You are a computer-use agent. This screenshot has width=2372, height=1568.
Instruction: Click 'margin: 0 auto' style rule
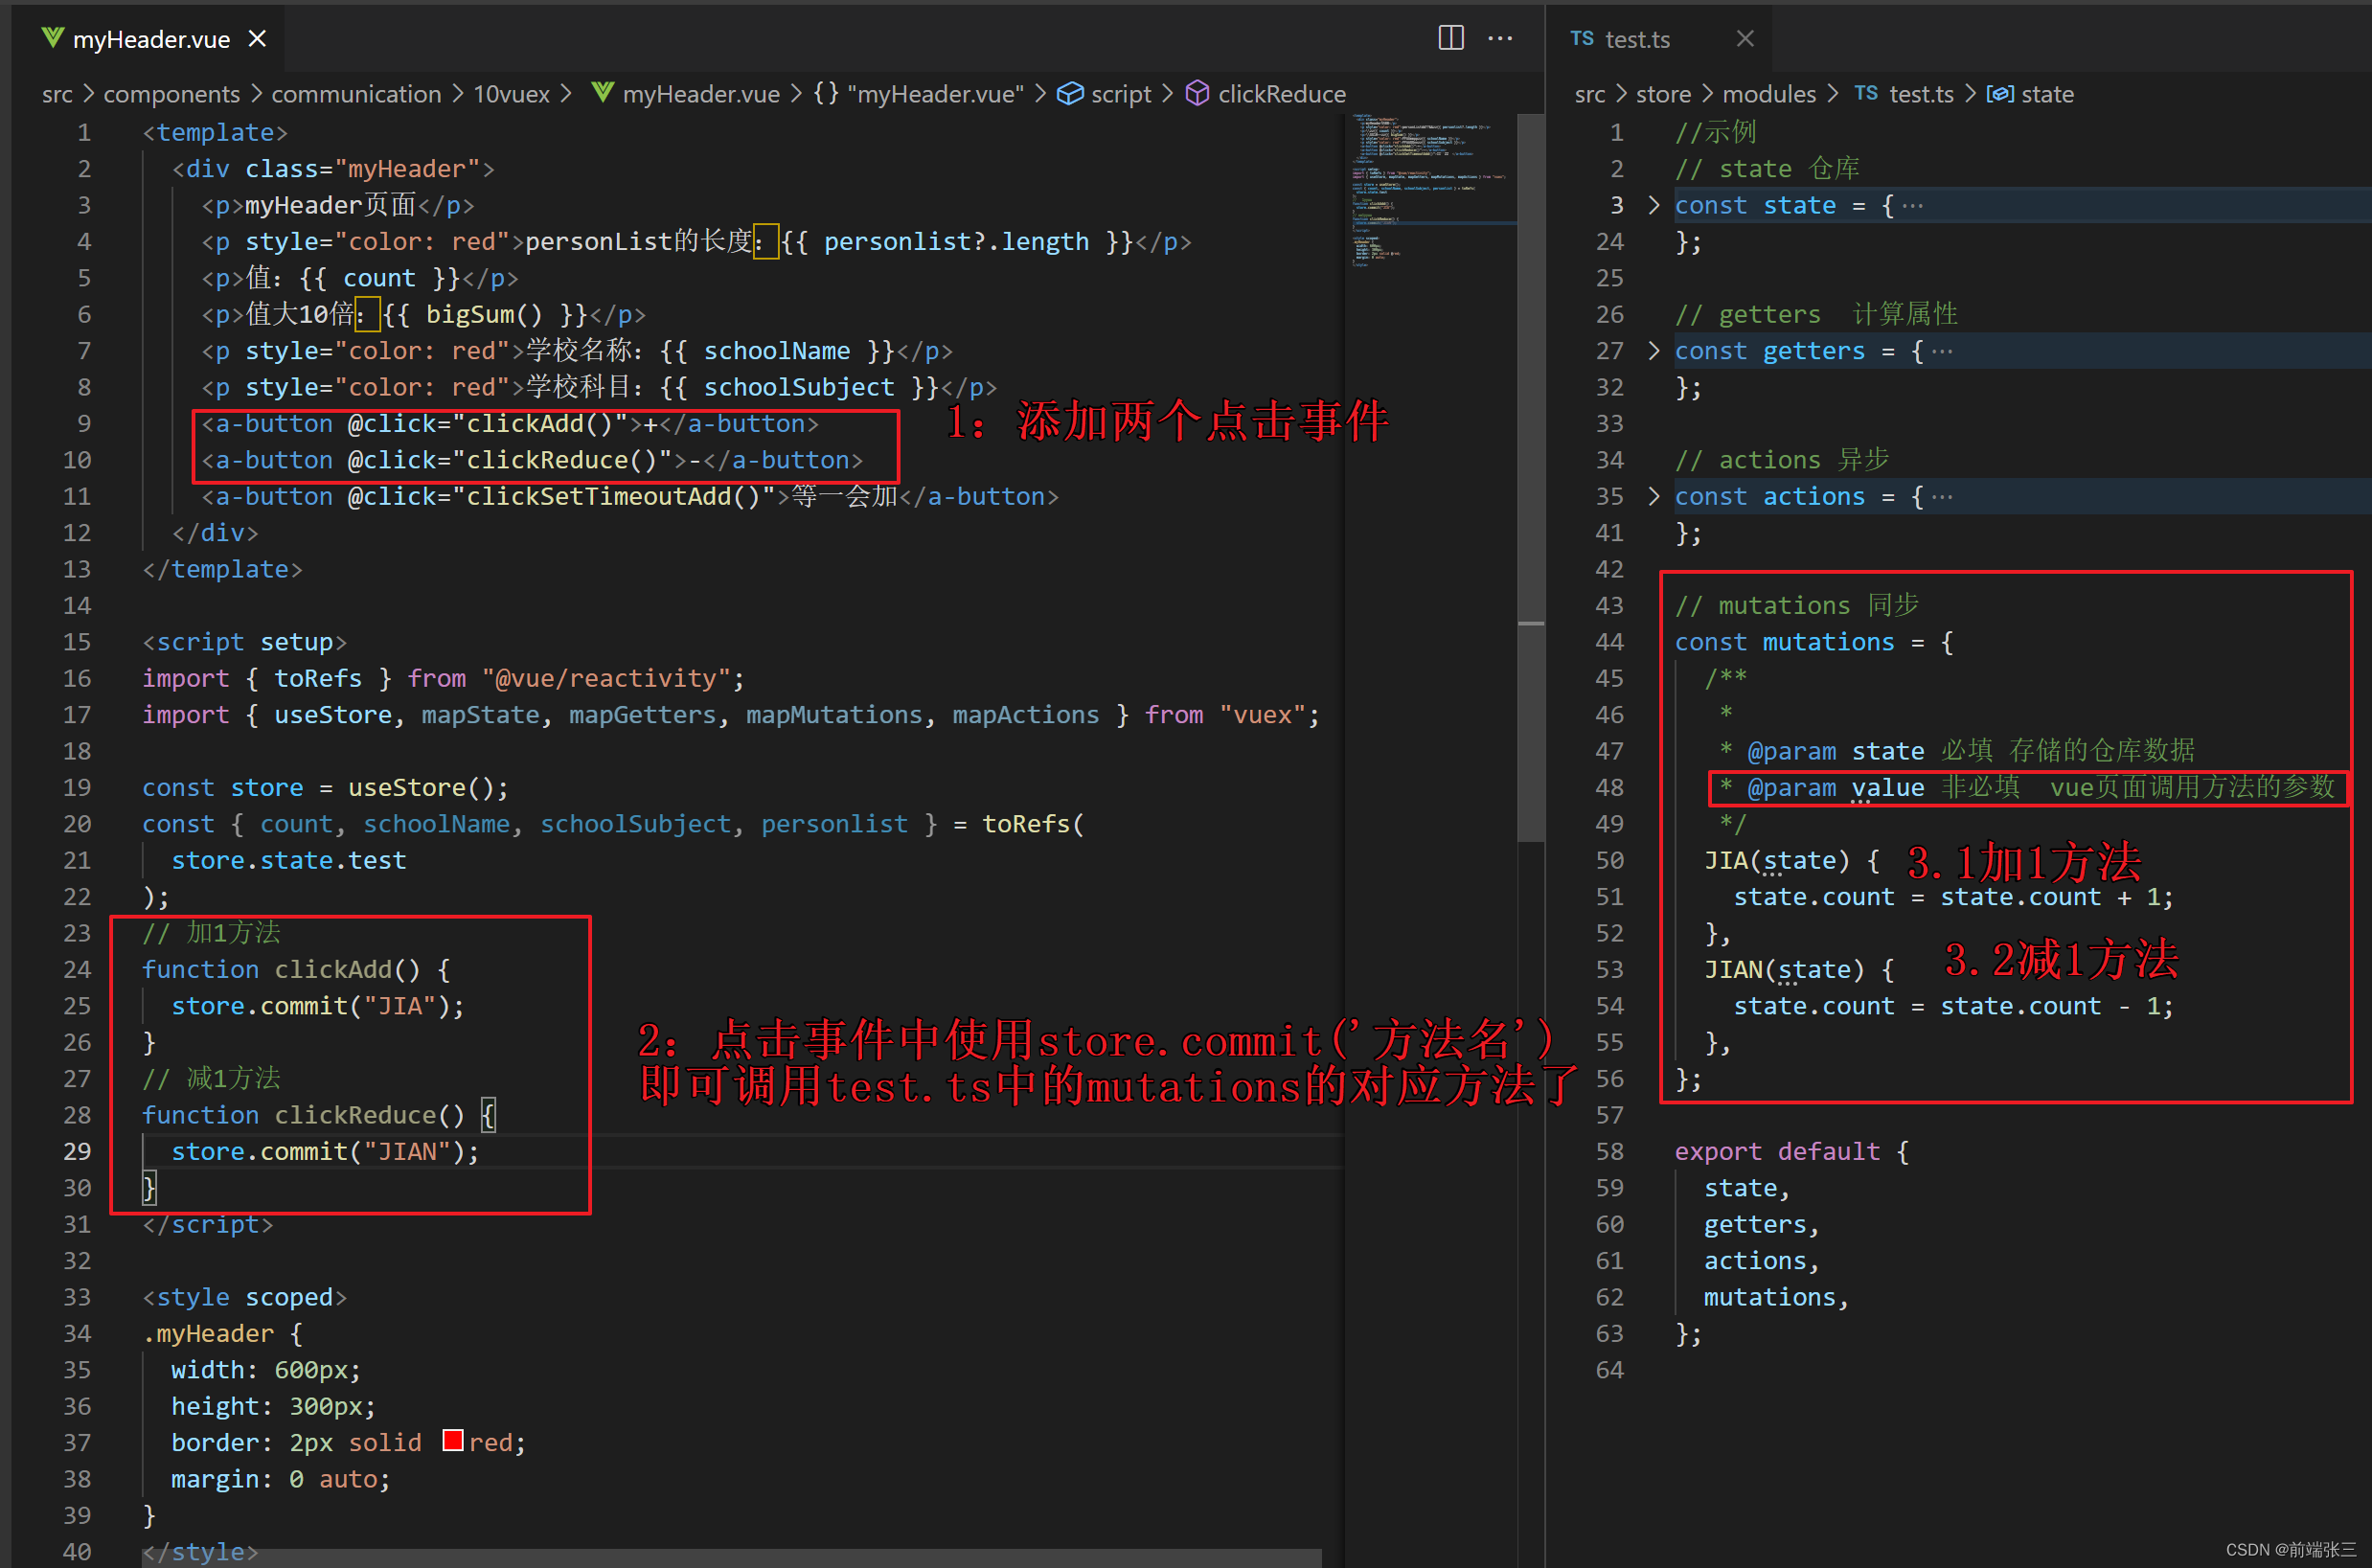(x=281, y=1478)
